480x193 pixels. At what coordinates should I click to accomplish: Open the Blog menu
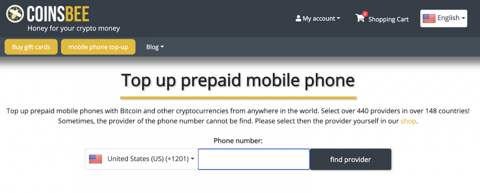coord(155,47)
